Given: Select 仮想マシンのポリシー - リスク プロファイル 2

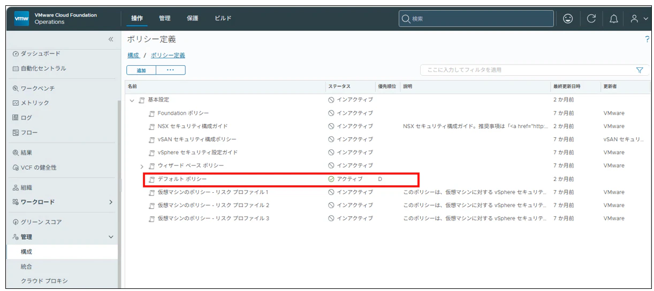Looking at the screenshot, I should (213, 205).
